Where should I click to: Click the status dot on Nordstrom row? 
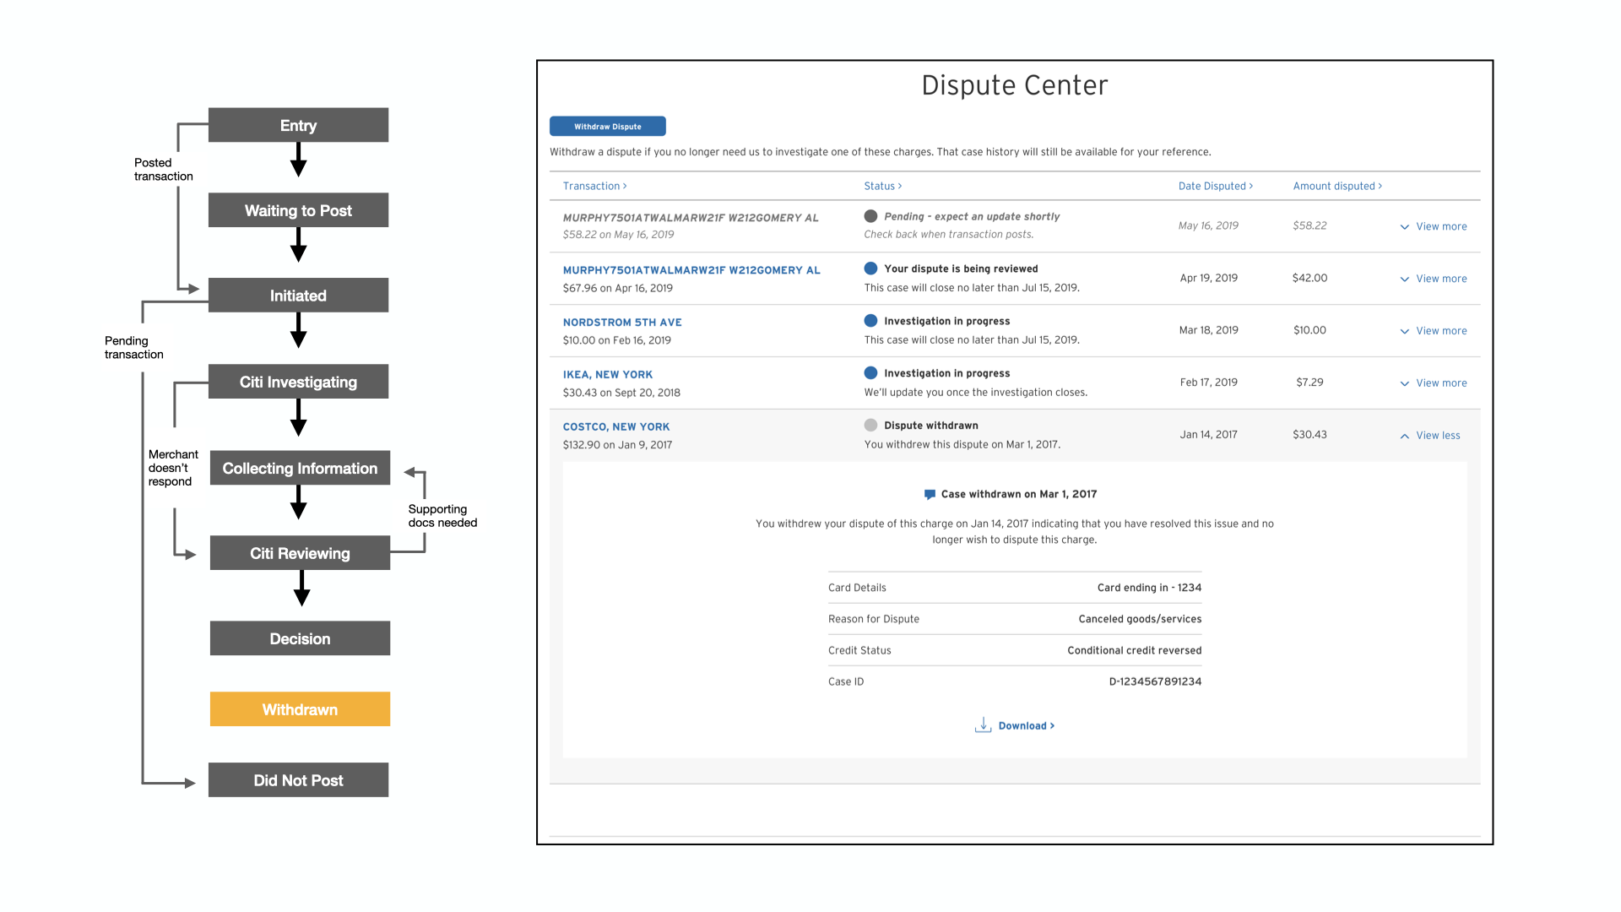[x=870, y=321]
